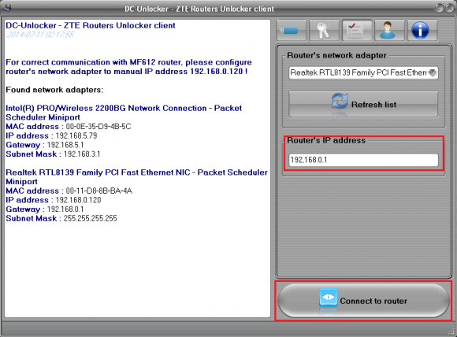Click the Realtek RTL8139 adapter name in the log
Screen dimensions: 457x337
(x=136, y=177)
